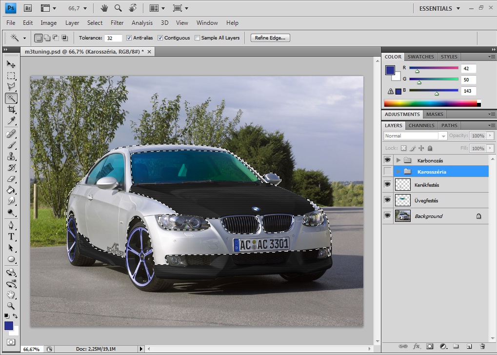The image size is (497, 355).
Task: Expand the Karbonozás layer group
Action: click(x=398, y=160)
